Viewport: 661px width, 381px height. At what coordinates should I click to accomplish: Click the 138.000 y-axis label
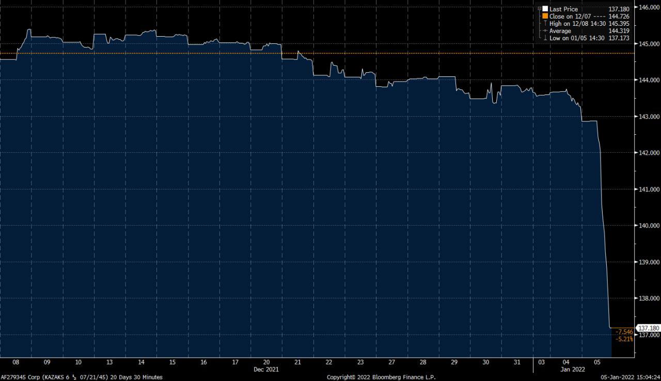[x=649, y=298]
